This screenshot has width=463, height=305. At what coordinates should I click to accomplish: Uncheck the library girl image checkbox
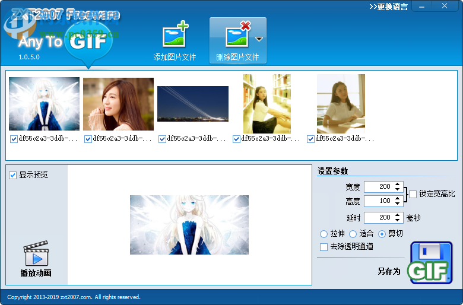(236, 139)
